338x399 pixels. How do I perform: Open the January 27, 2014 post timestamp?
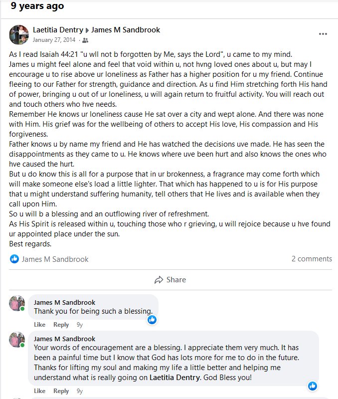[54, 40]
